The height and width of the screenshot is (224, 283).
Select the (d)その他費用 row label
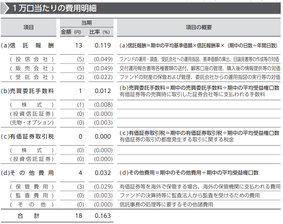[x=27, y=173]
